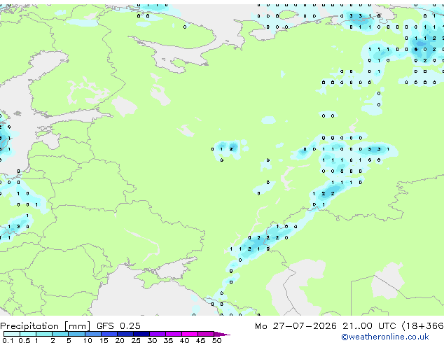Viewport: 444px width, 343px height.
Task: Choose the 20–25 mm legend swatch
Action: point(125,334)
